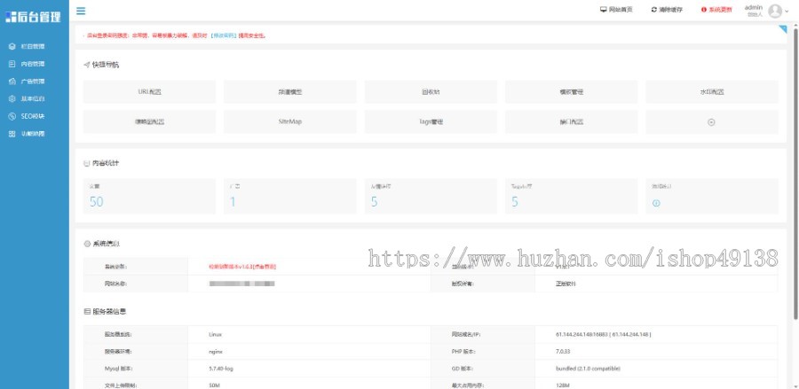Screen dimensions: 799x389
Task: Open the 回收站 quick navigation button
Action: coord(431,92)
